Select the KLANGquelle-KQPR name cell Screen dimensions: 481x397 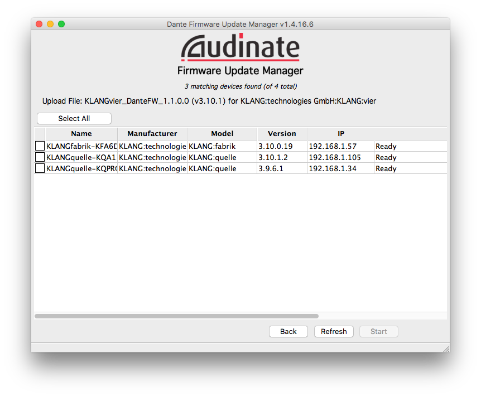(81, 168)
